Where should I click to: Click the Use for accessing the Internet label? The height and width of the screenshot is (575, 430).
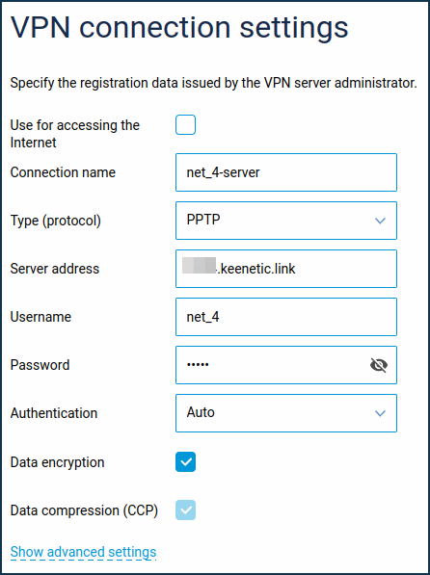point(75,134)
